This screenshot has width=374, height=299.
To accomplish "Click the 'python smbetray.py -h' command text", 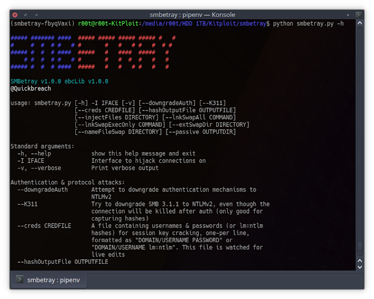I will pos(308,23).
